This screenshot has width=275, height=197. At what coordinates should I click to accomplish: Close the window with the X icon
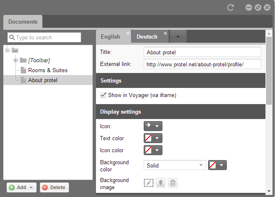(x=267, y=7)
